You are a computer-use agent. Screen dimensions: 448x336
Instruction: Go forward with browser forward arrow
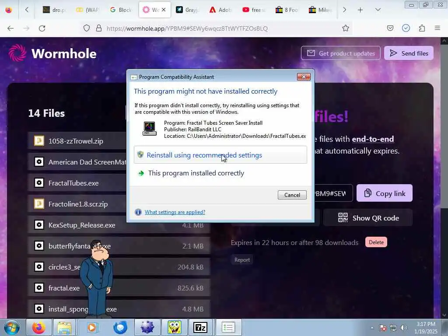(x=26, y=28)
